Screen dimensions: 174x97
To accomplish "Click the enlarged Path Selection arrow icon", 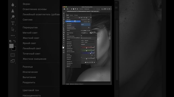I will point(13,29).
